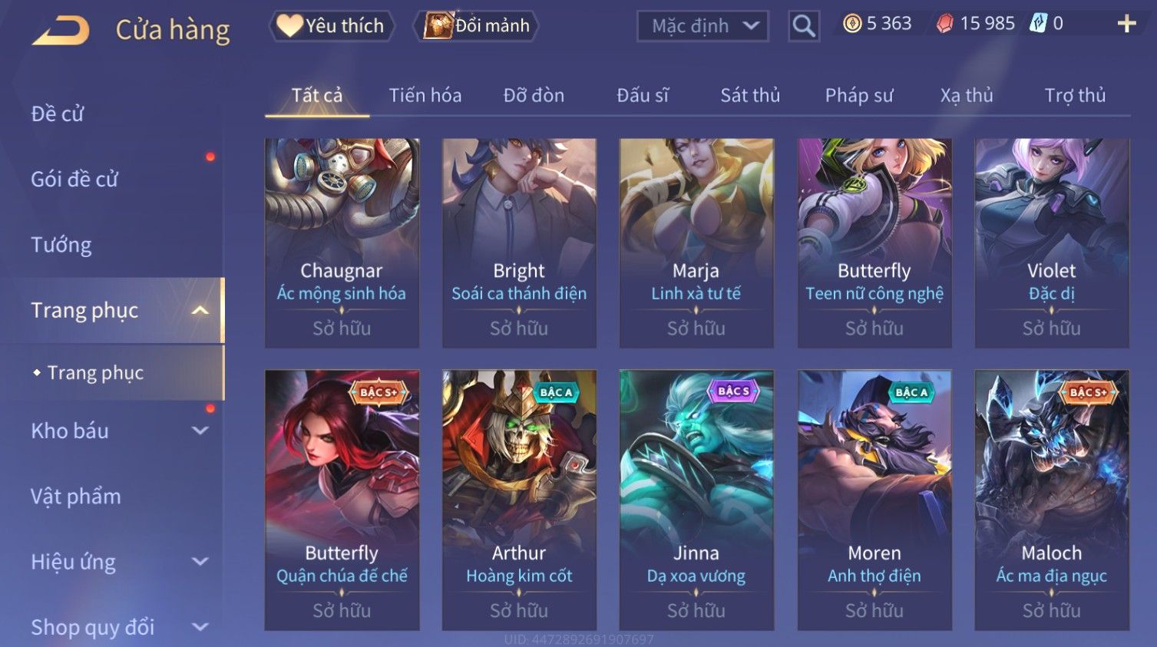Click the red ruby currency icon
Screen dimensions: 1157x647
click(x=945, y=24)
